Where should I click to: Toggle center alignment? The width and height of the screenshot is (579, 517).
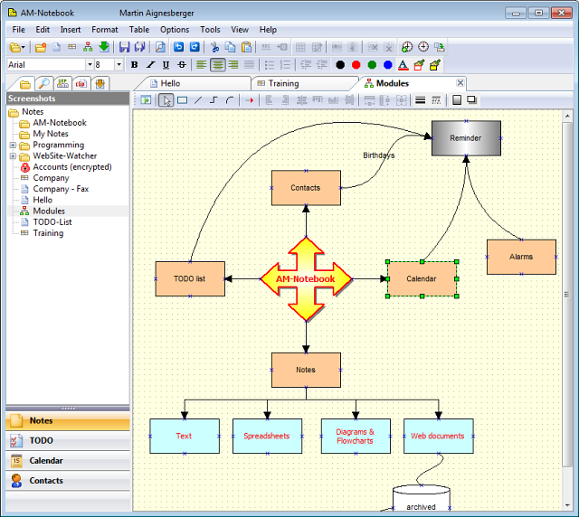point(218,65)
